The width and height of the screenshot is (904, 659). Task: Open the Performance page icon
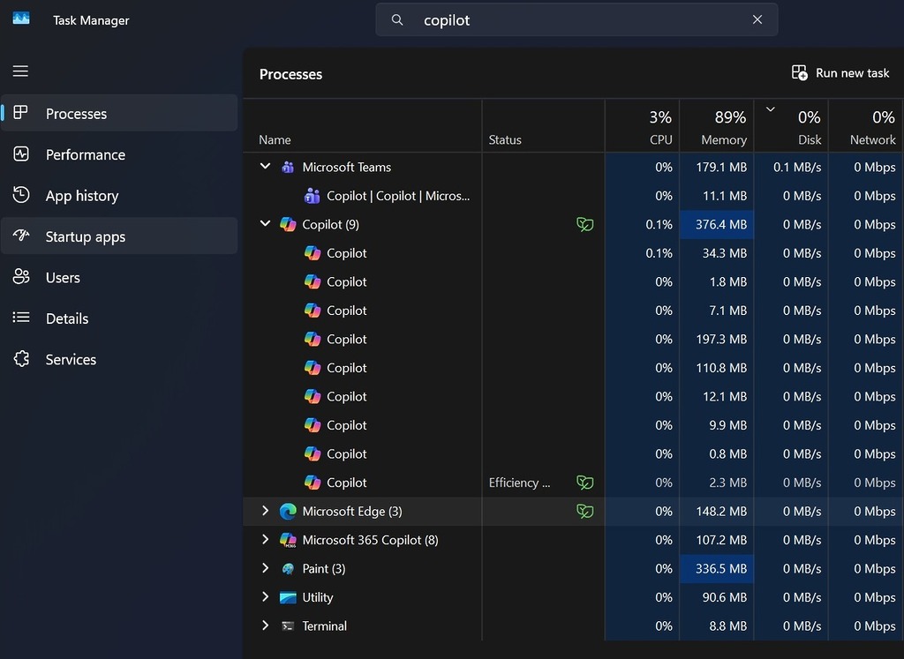click(x=20, y=154)
